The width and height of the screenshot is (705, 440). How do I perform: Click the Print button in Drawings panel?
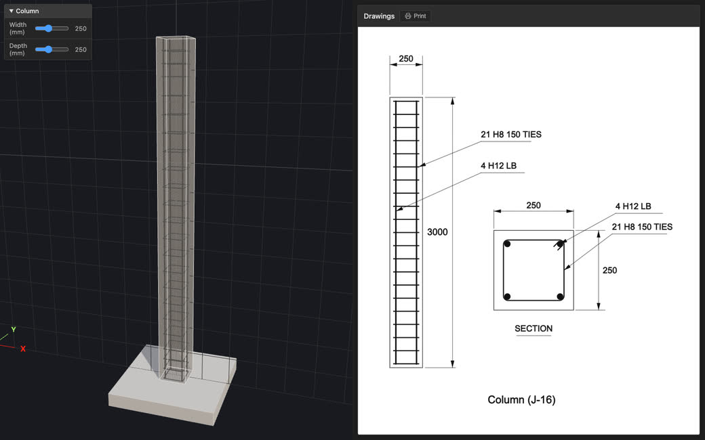tap(416, 16)
